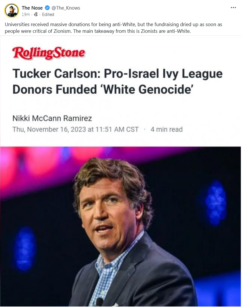
Task: Click the blue light on photo's left side
Action: (x=25, y=248)
